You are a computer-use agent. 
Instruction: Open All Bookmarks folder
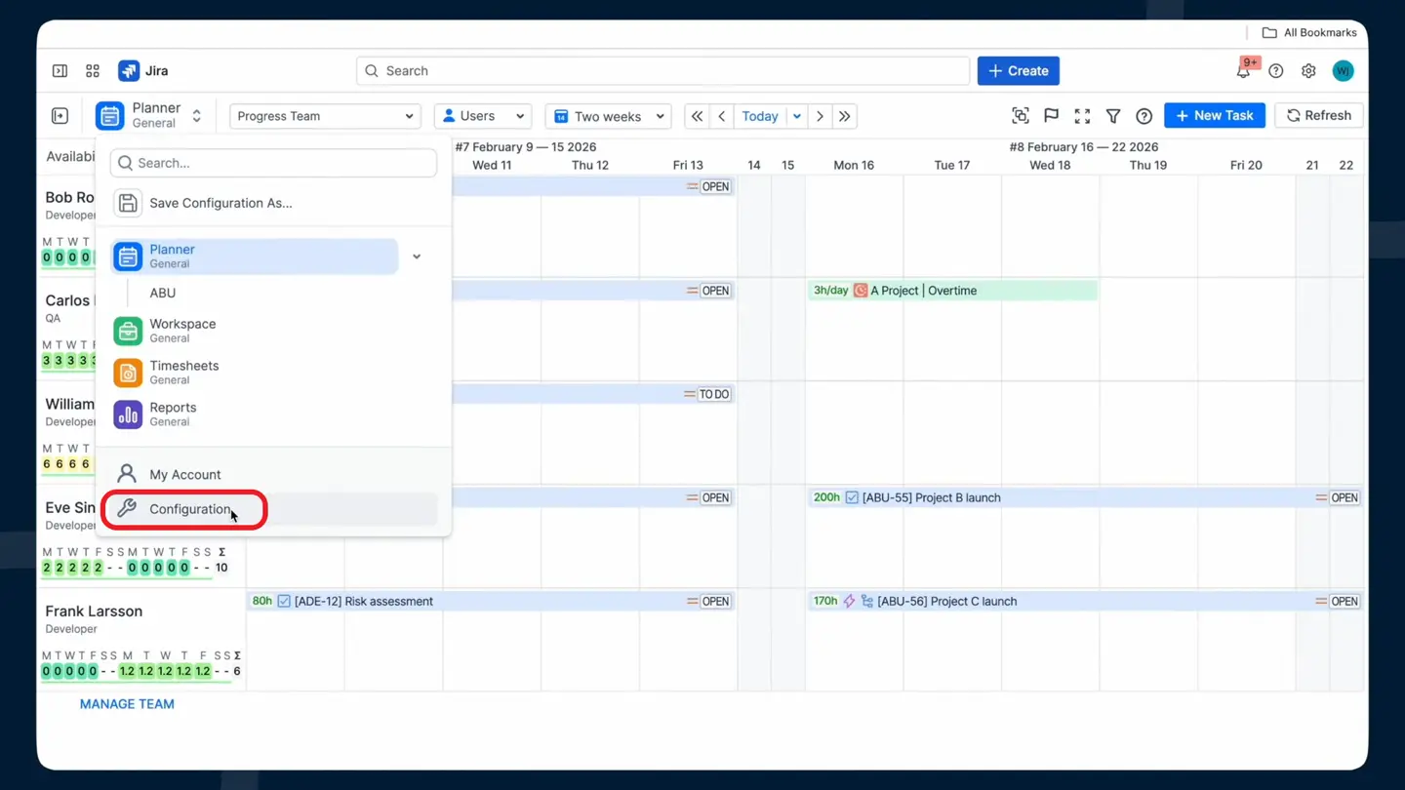1309,32
